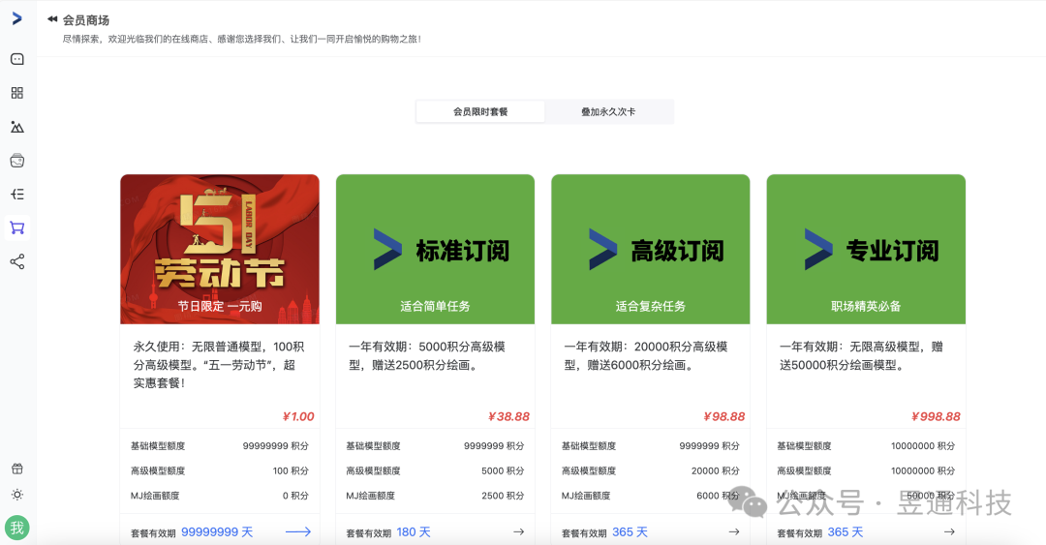The image size is (1046, 545).
Task: Click the arrow on the 180 天 standard package
Action: [518, 531]
